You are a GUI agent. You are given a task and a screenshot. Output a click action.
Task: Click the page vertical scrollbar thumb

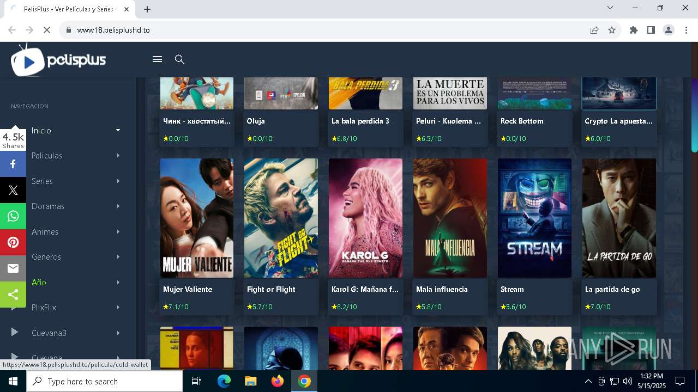click(695, 114)
